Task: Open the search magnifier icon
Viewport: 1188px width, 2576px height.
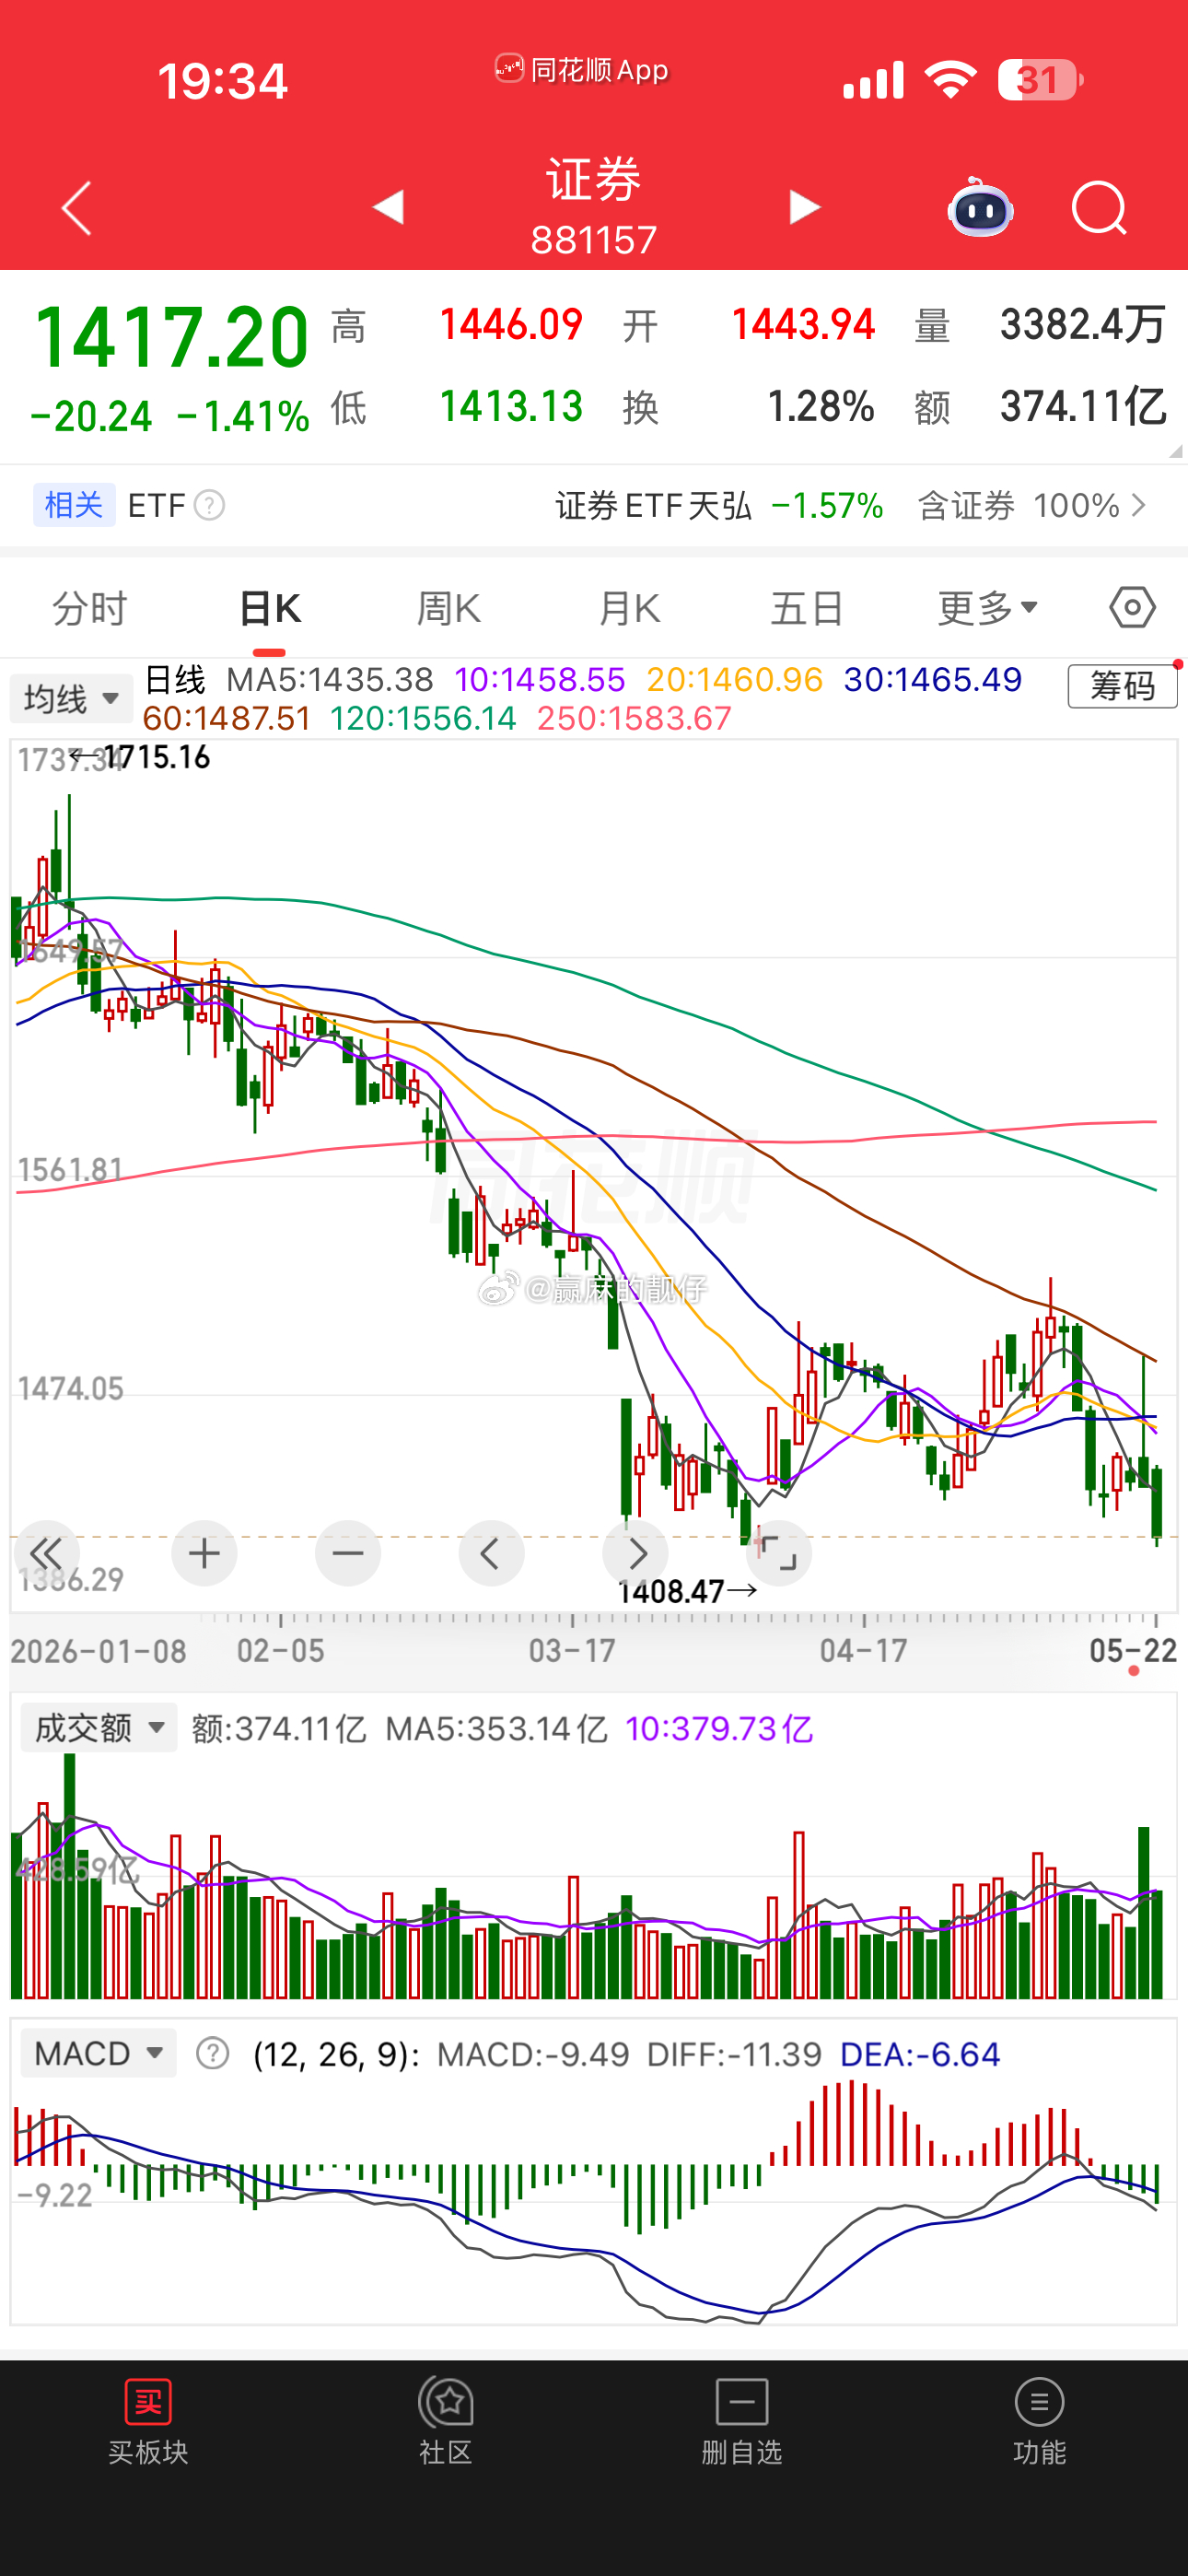Action: (x=1099, y=208)
